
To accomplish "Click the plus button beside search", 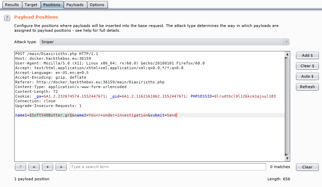I will point(47,167).
